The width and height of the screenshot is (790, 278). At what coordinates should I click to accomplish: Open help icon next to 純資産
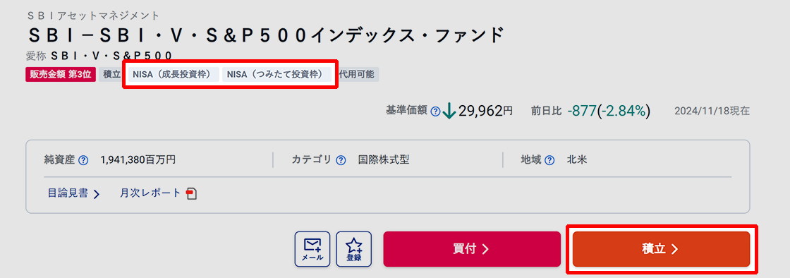click(x=84, y=161)
